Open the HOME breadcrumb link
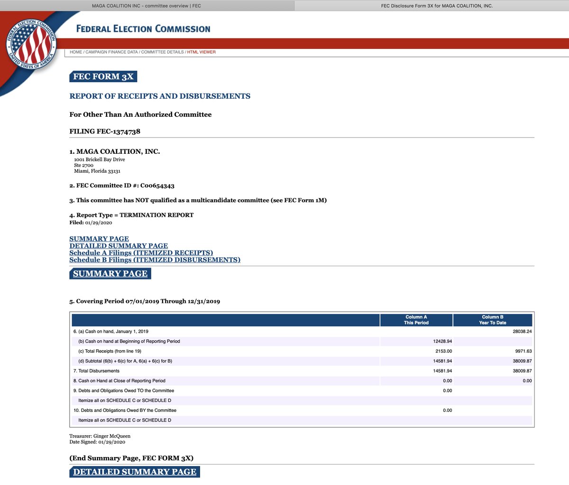 (x=76, y=52)
